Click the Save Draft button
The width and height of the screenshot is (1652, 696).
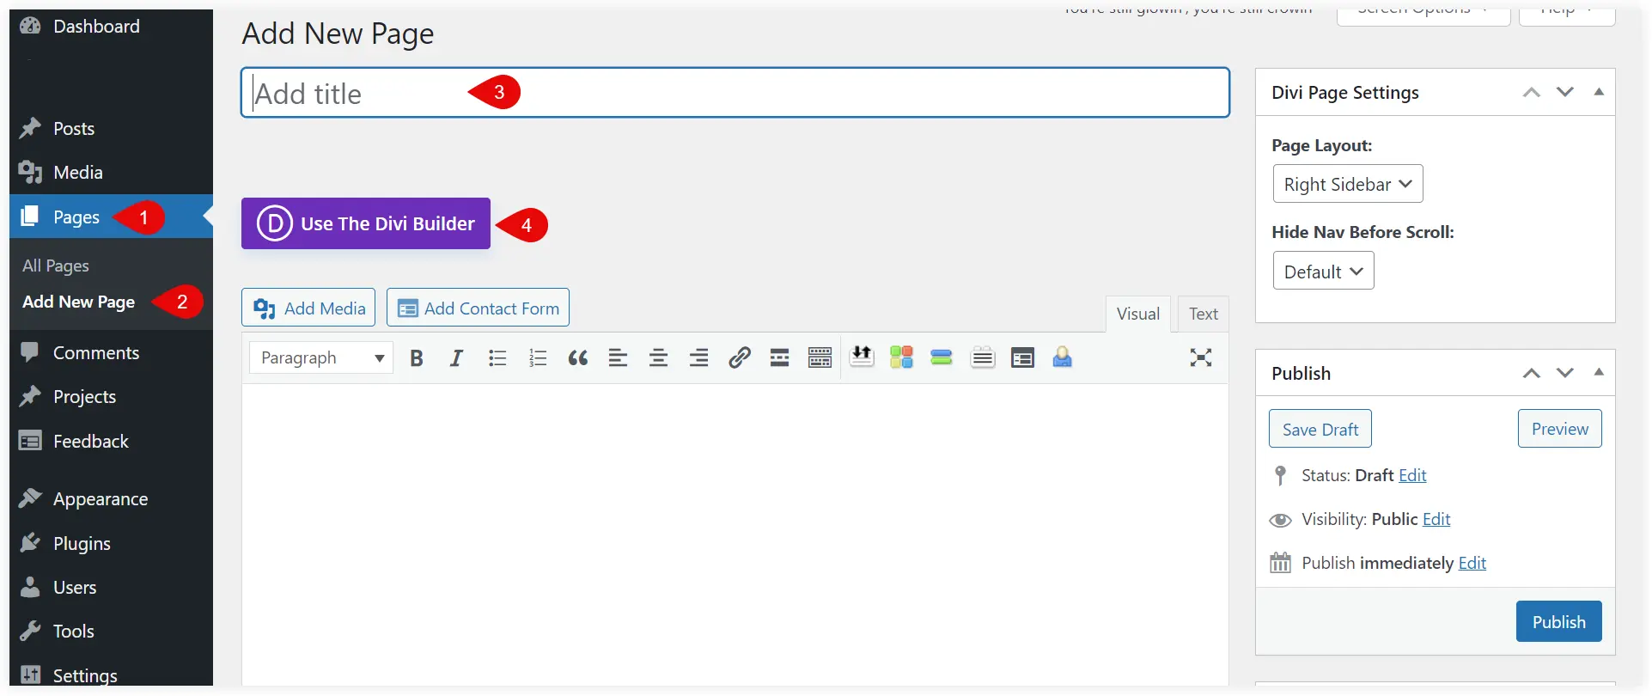pyautogui.click(x=1320, y=430)
